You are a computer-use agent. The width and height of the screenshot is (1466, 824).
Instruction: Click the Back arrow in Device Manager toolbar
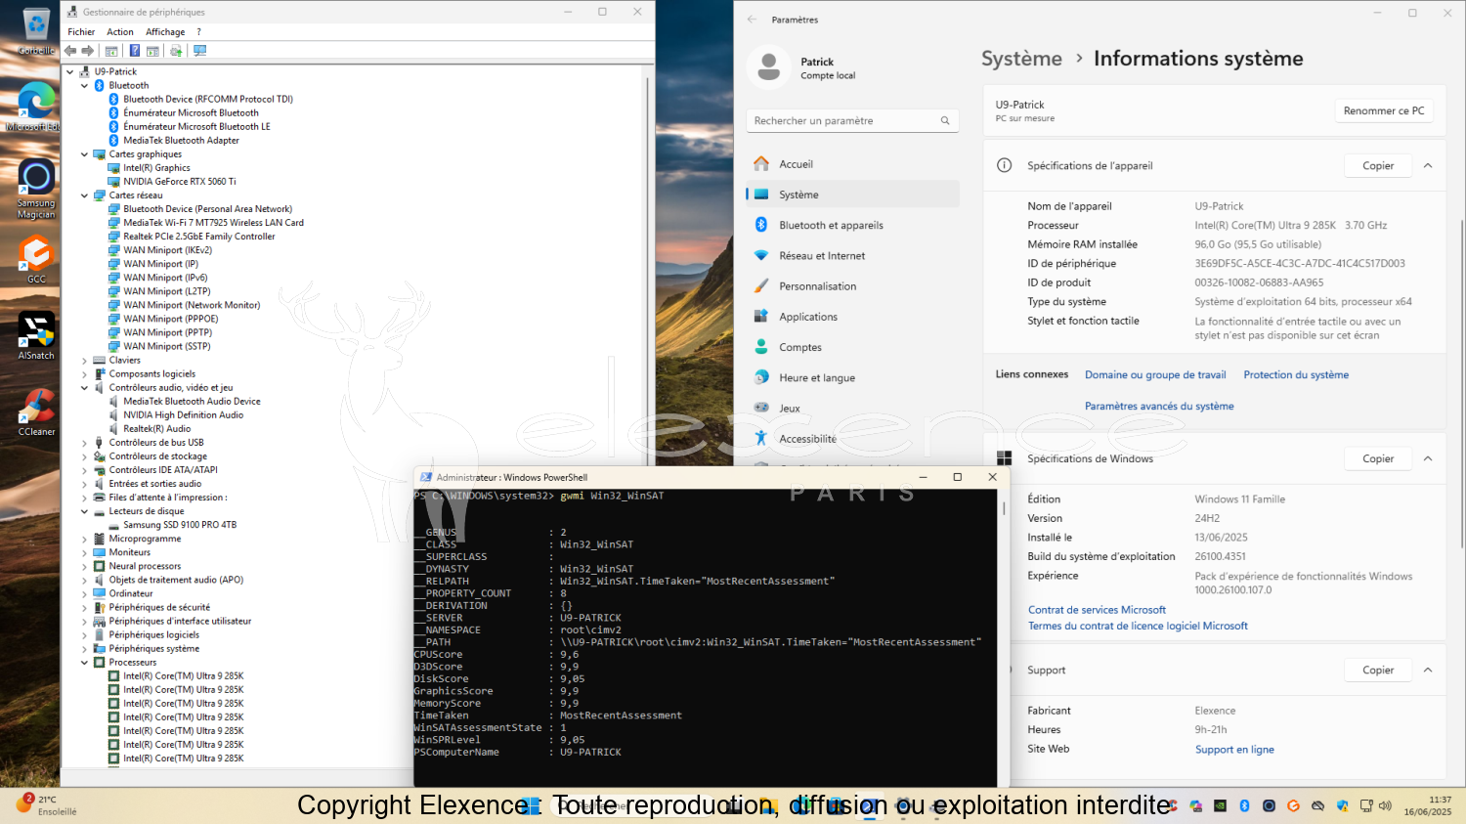(x=70, y=51)
